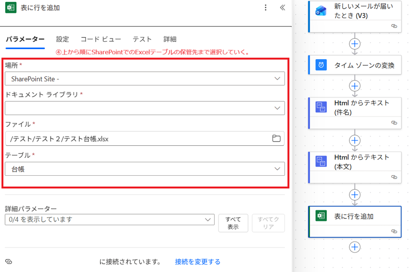Expand the 詳細パラメーター dropdown
409x272 pixels.
(x=208, y=220)
